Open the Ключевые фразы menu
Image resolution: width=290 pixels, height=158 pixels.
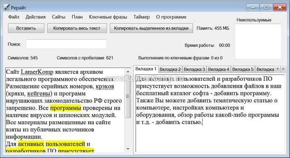pyautogui.click(x=108, y=17)
